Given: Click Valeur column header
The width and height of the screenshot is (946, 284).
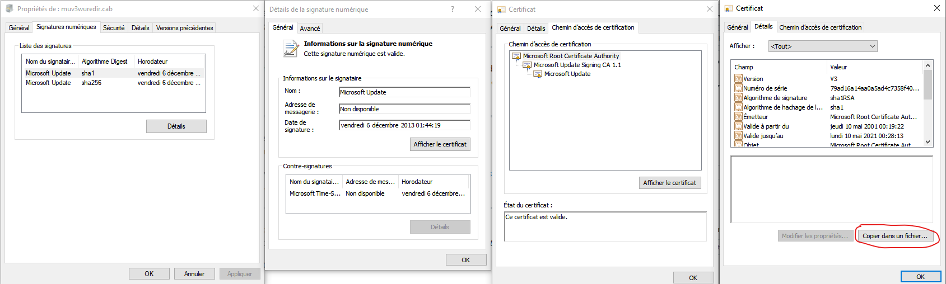Looking at the screenshot, I should click(874, 67).
